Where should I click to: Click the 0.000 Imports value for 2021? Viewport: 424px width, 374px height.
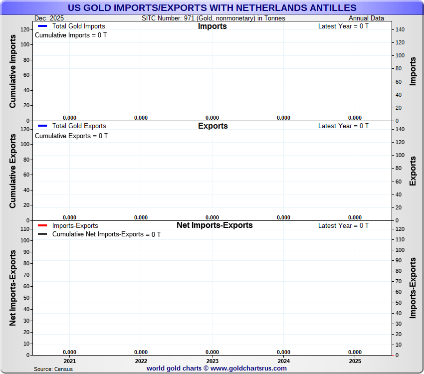[70, 118]
